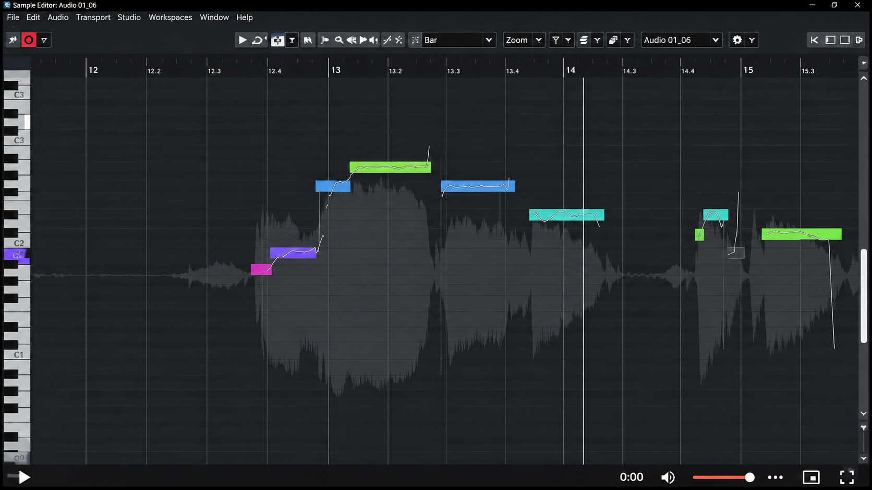The height and width of the screenshot is (490, 872).
Task: Click the C1 key on piano keyboard
Action: [17, 355]
